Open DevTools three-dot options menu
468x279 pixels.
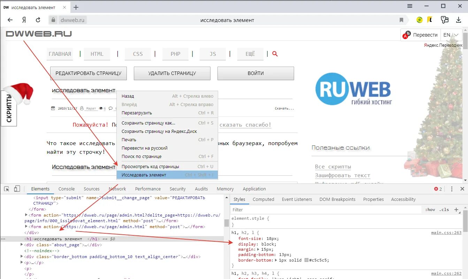point(452,189)
